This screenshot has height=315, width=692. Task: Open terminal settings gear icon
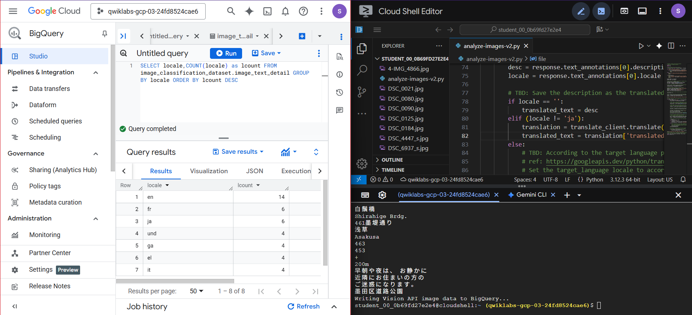click(382, 195)
